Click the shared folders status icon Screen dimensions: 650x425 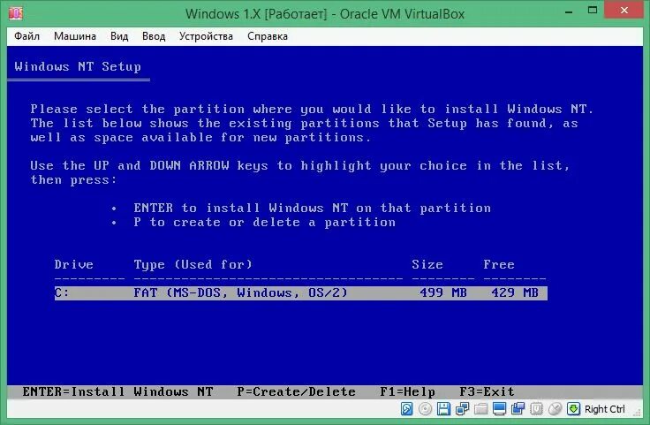click(480, 409)
